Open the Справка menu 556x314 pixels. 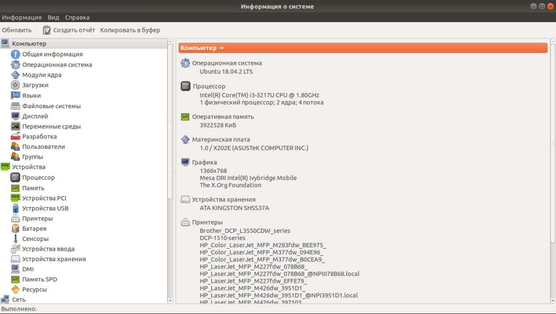(77, 18)
